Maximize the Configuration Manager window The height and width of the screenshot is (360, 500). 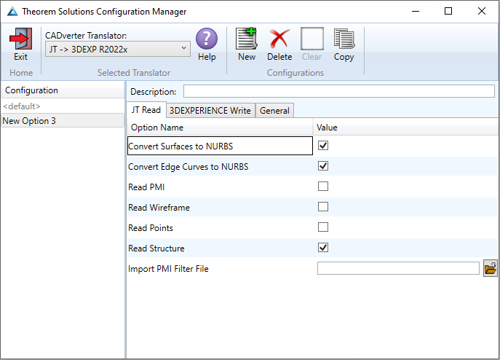point(448,11)
